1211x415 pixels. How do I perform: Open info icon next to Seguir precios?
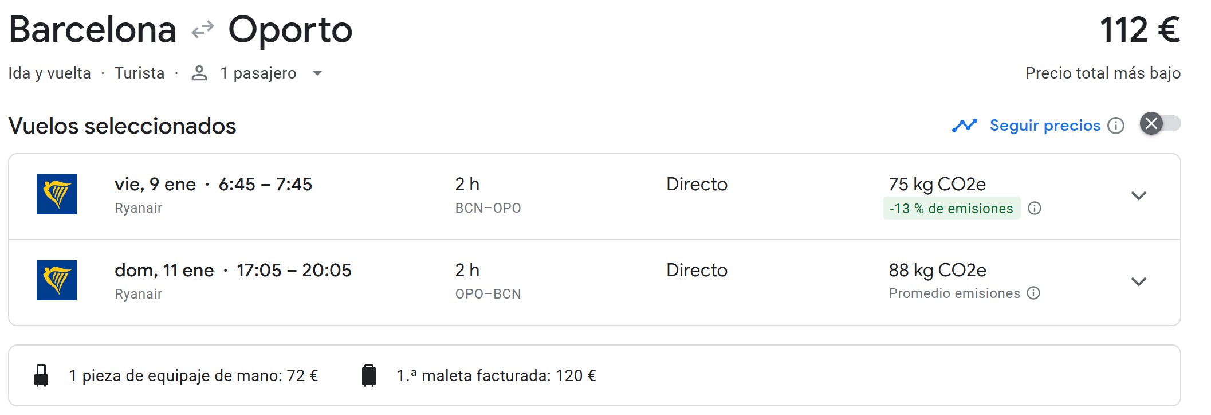pyautogui.click(x=1115, y=126)
